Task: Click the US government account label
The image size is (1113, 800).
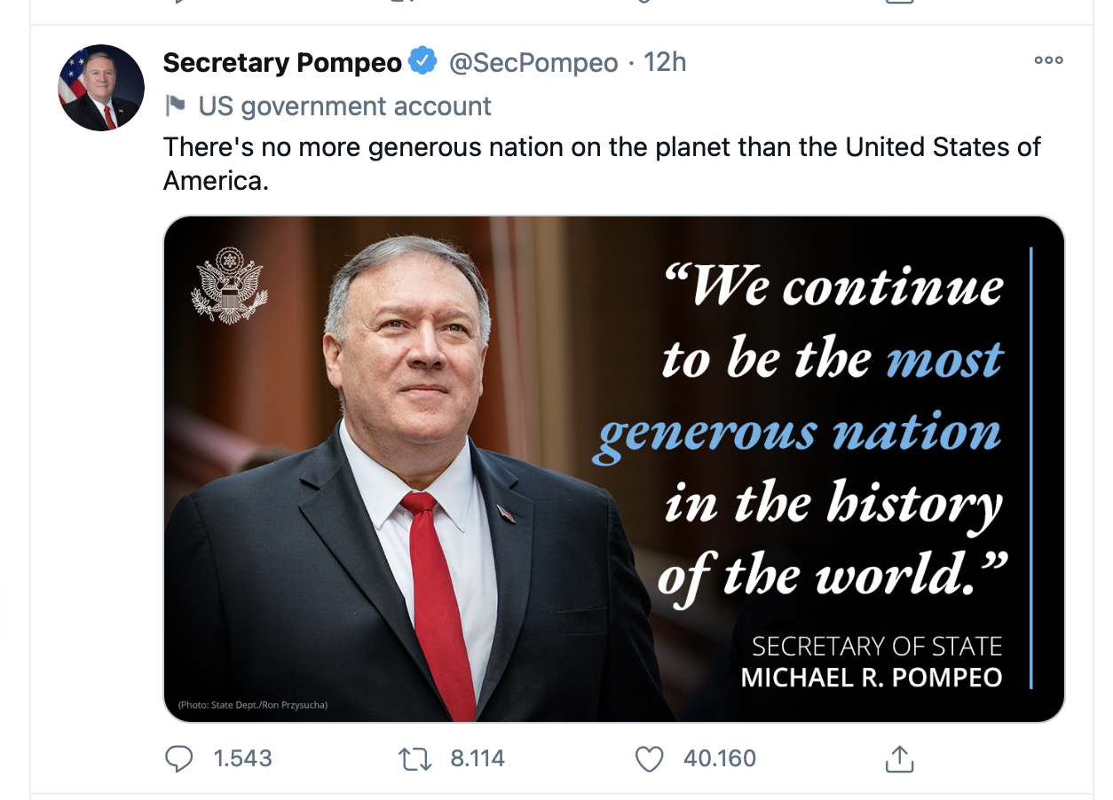Action: pos(344,106)
